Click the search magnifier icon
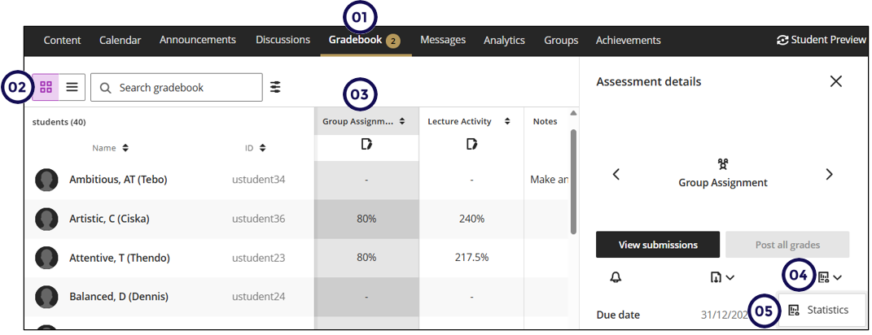This screenshot has width=872, height=335. (x=104, y=88)
